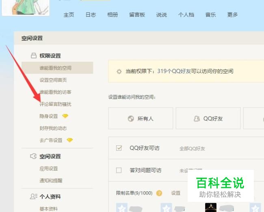This screenshot has height=212, width=264.
Task: Click the 当前权限下 319个QQ好友 notice text
Action: 180,71
